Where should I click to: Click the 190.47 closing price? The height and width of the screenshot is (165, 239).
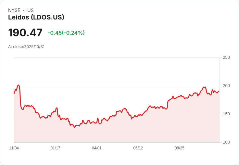click(x=25, y=33)
